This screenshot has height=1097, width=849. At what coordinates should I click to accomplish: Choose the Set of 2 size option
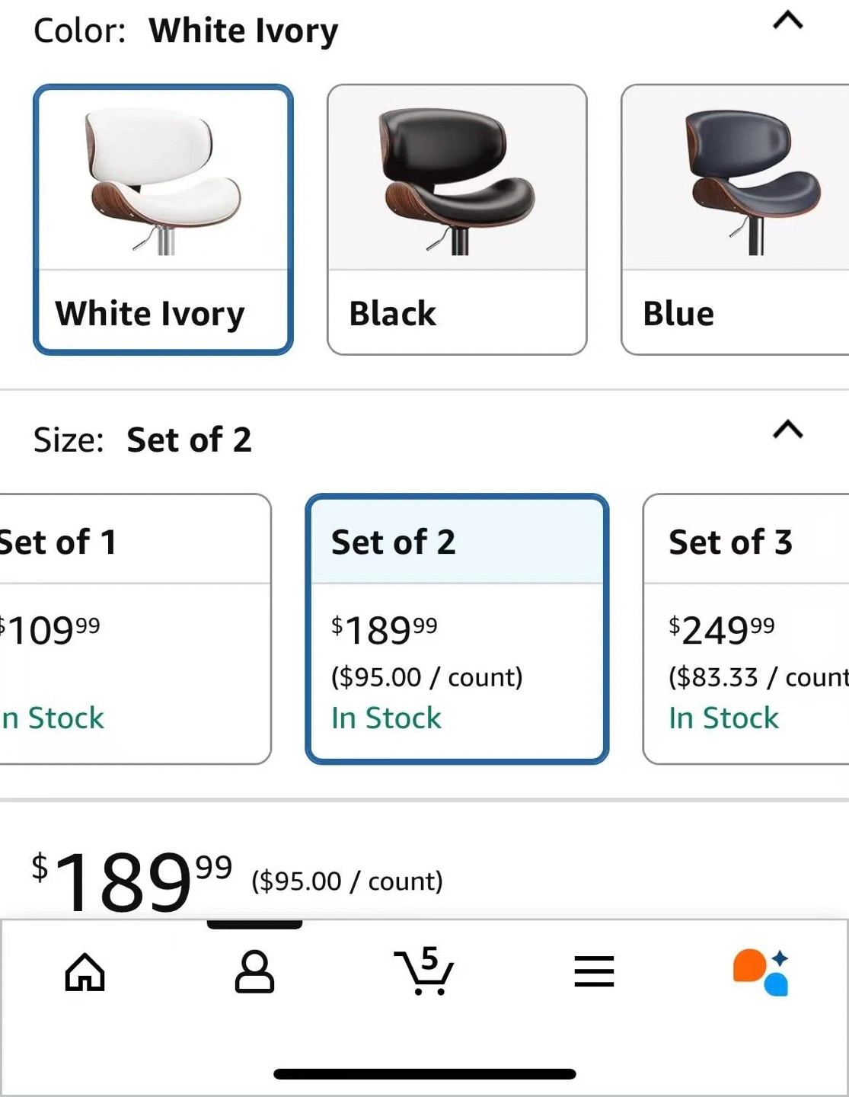457,628
